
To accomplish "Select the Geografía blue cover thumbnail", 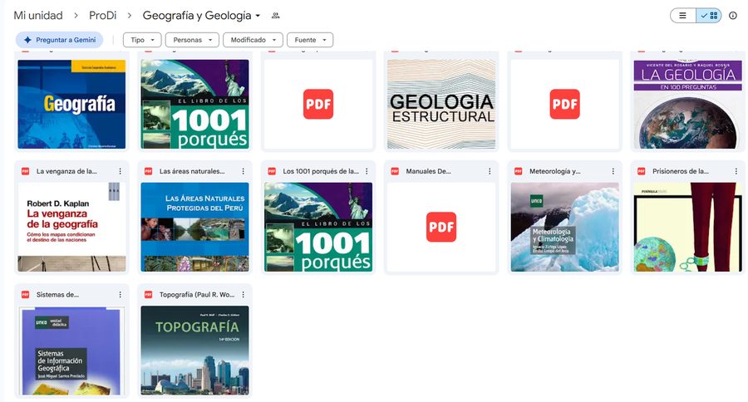I will pyautogui.click(x=71, y=104).
